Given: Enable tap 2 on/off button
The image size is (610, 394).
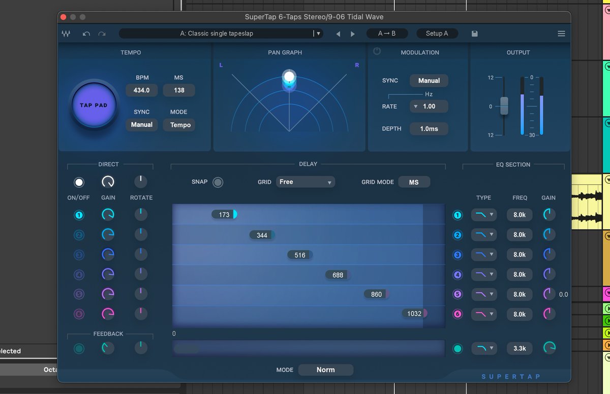Looking at the screenshot, I should (79, 235).
